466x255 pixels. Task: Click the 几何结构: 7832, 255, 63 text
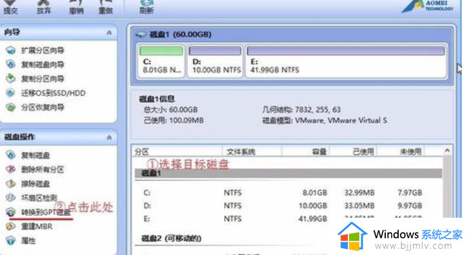[302, 110]
